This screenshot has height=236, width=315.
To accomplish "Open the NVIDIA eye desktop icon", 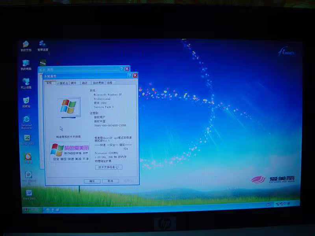I will [43, 63].
